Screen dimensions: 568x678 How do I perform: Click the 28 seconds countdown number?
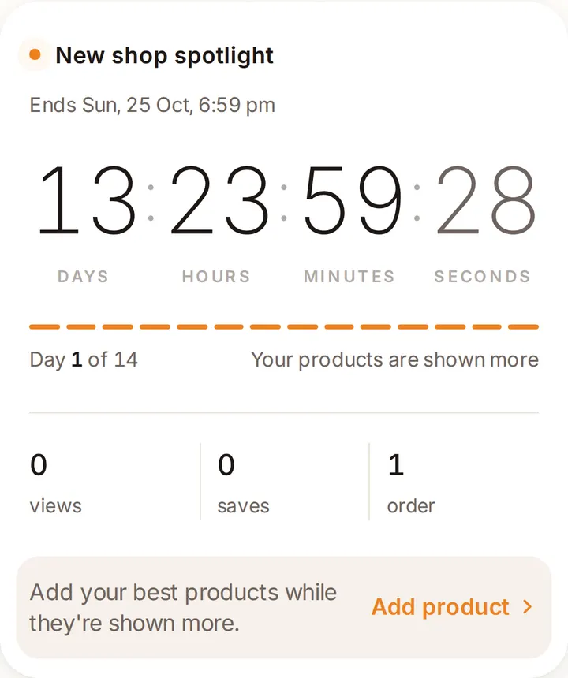click(486, 200)
